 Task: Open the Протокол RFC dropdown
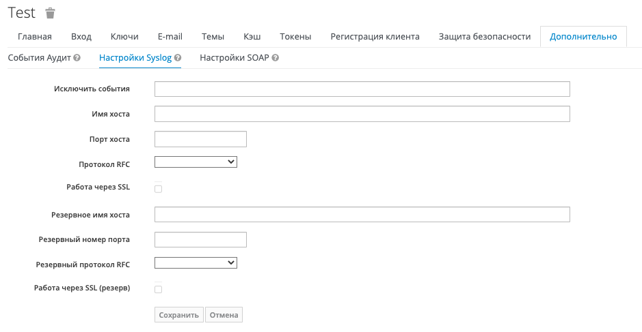pos(196,162)
